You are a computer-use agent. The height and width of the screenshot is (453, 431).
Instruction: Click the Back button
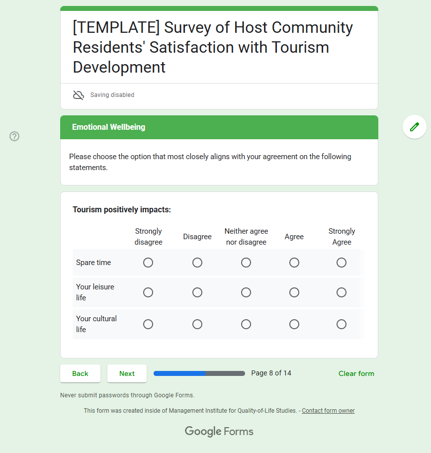pos(81,373)
